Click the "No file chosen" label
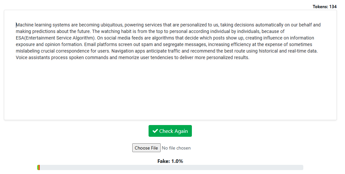This screenshot has width=345, height=174. click(176, 148)
